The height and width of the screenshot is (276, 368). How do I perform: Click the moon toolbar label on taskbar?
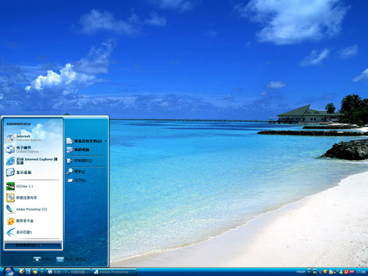pyautogui.click(x=301, y=272)
